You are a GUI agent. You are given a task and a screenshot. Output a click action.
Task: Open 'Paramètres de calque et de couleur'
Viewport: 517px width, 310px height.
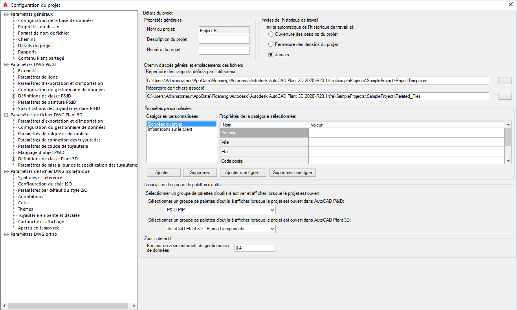(x=53, y=134)
